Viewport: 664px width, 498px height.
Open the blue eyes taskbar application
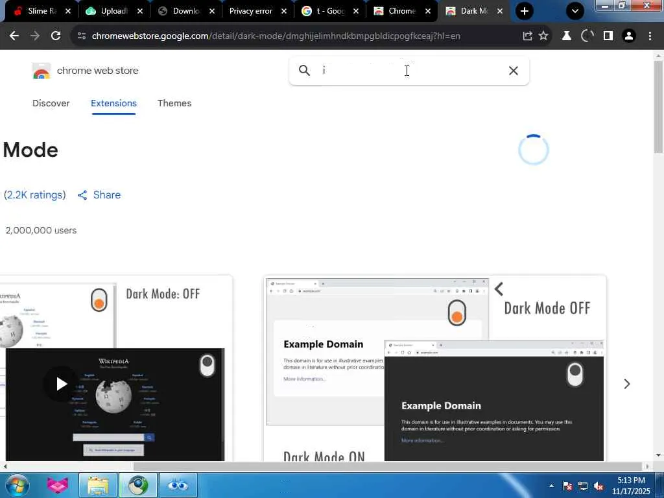point(178,485)
